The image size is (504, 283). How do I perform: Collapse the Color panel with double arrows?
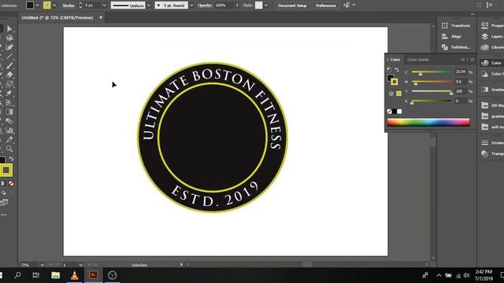(462, 60)
